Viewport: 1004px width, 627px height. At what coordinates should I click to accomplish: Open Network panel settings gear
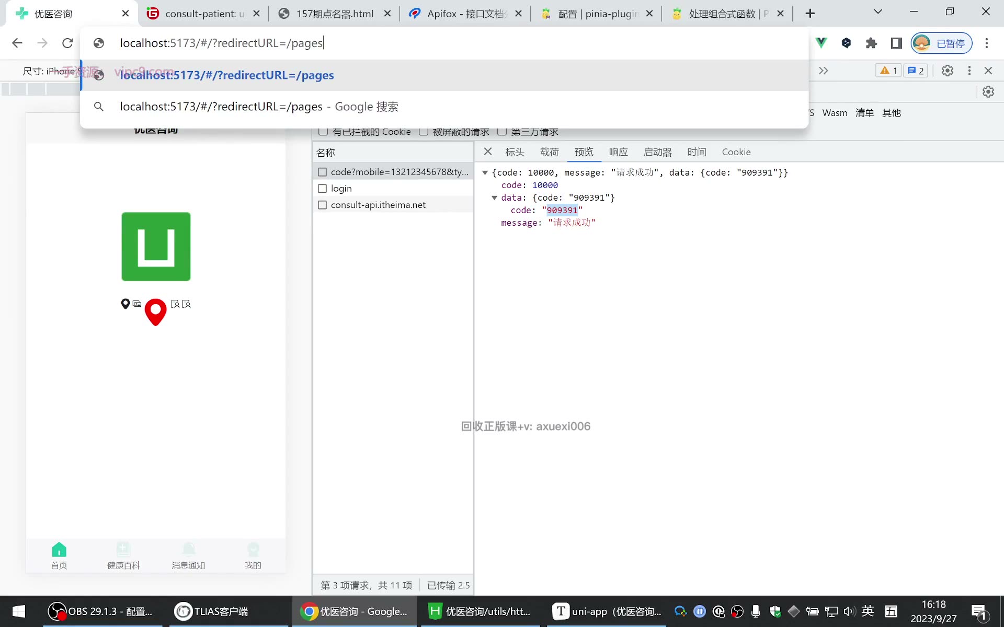[x=988, y=92]
